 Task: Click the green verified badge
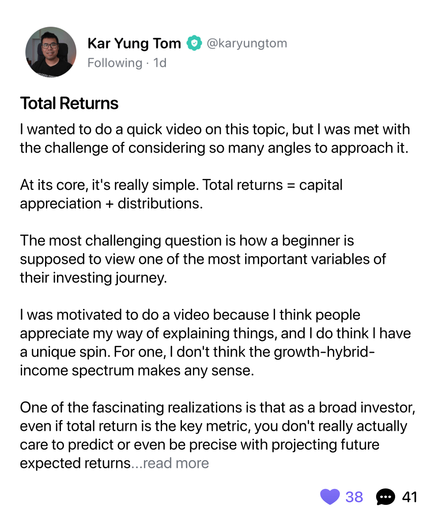(193, 43)
